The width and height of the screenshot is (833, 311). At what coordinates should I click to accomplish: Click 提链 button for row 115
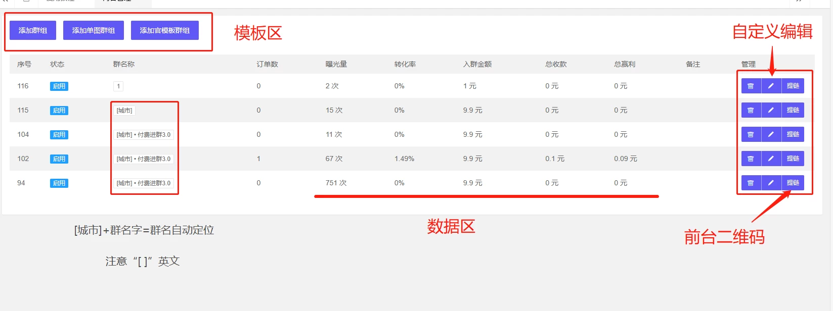point(793,110)
